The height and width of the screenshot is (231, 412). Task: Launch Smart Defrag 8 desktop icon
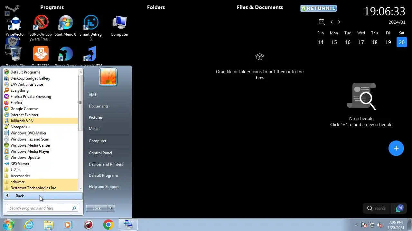click(90, 28)
